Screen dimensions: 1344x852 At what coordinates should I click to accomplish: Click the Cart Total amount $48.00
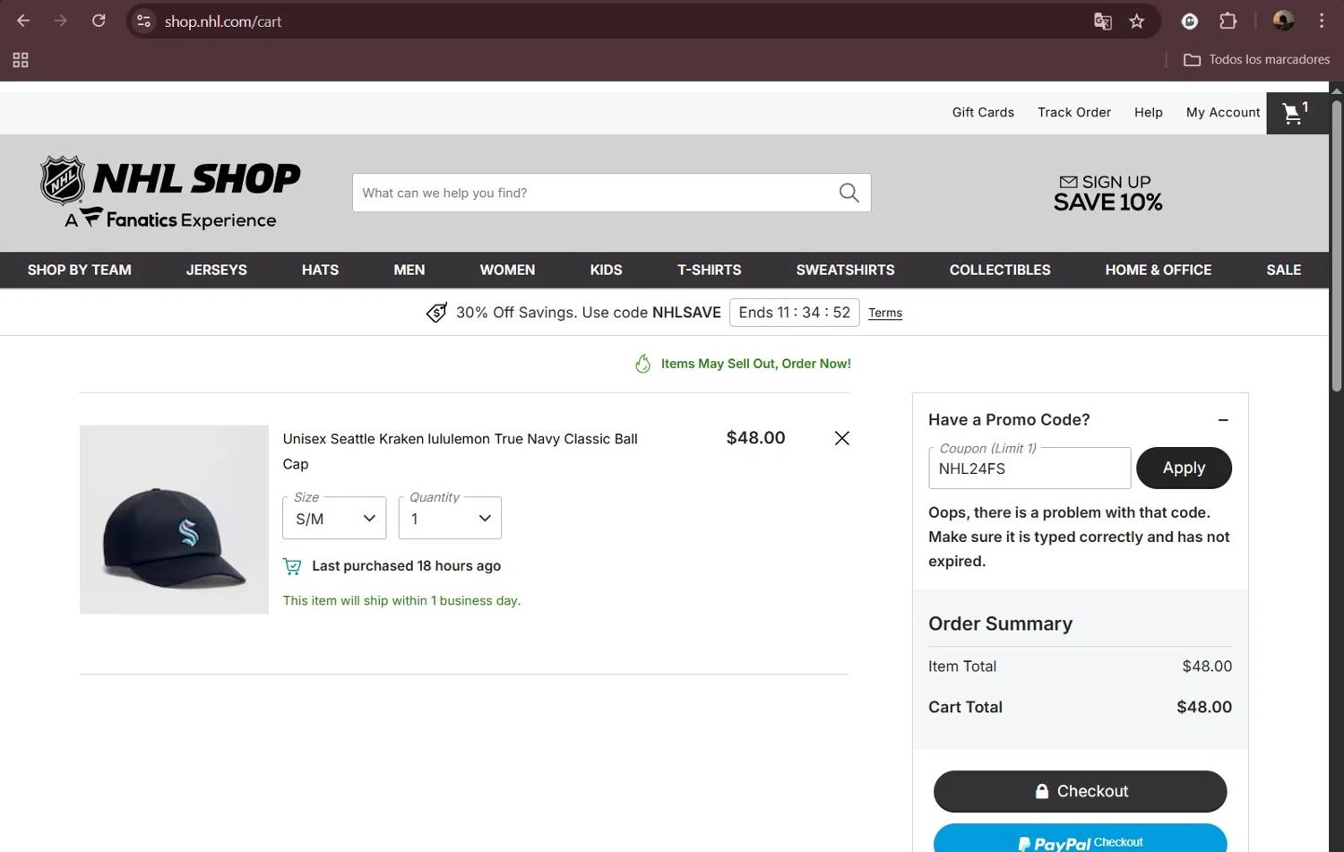coord(1203,707)
